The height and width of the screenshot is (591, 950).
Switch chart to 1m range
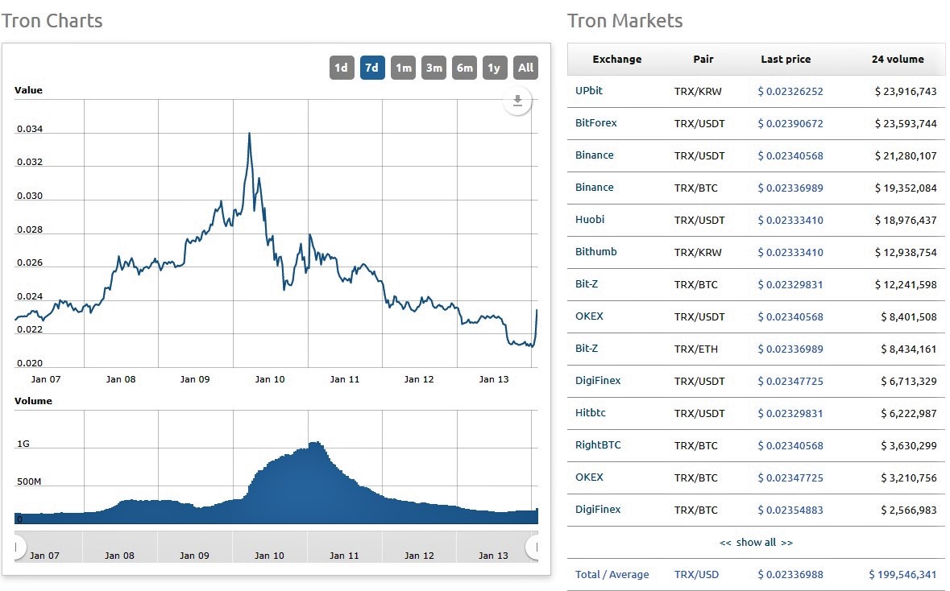tap(403, 68)
